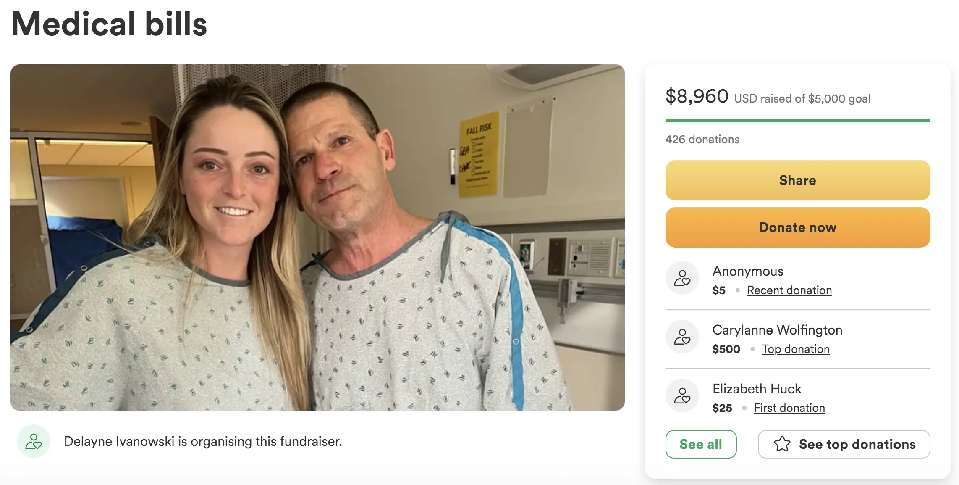Click the Anonymous donor avatar icon
Screen dimensions: 959x485
coord(682,278)
